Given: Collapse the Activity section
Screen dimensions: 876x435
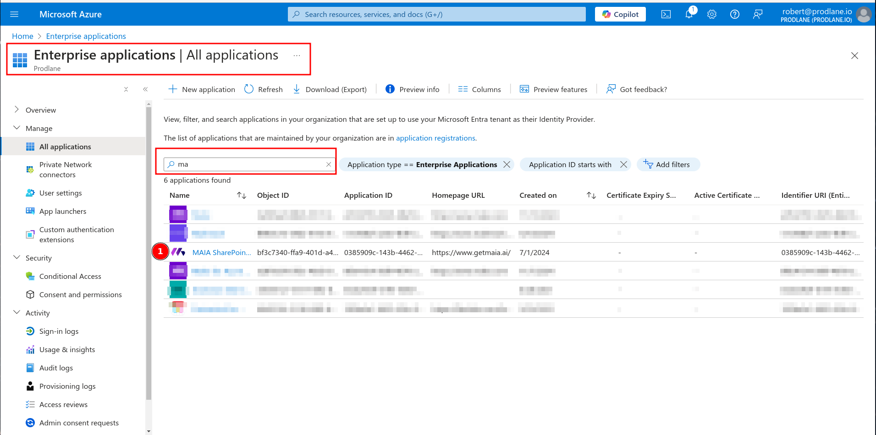Looking at the screenshot, I should pyautogui.click(x=17, y=312).
